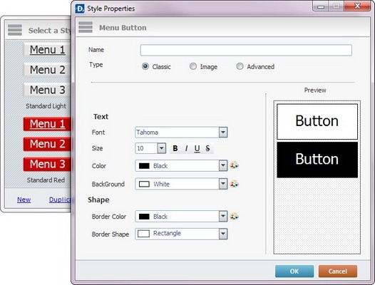This screenshot has width=375, height=285.
Task: Choose the Standard Light Menu 3 style
Action: coord(47,90)
